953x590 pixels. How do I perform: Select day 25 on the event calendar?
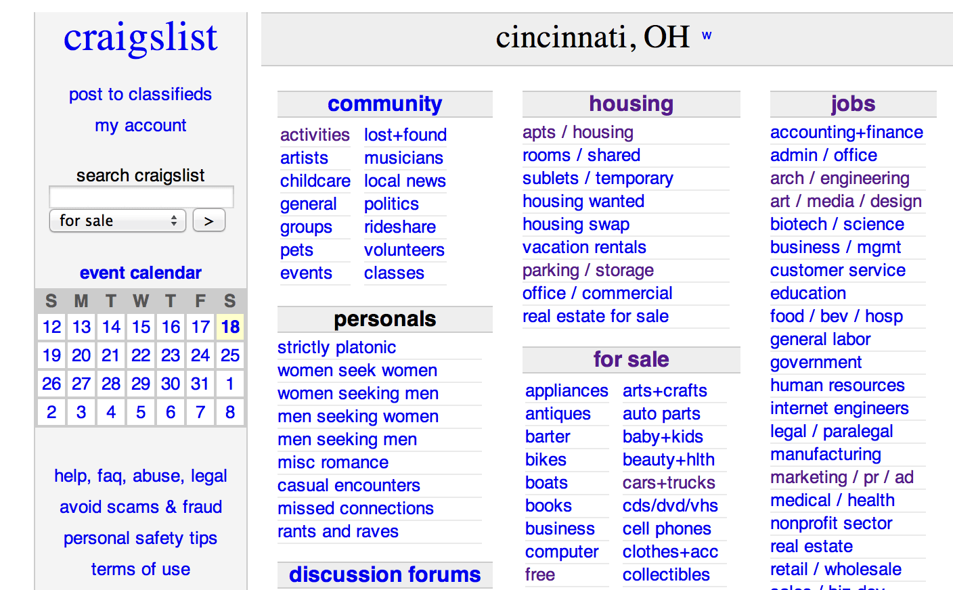(230, 355)
